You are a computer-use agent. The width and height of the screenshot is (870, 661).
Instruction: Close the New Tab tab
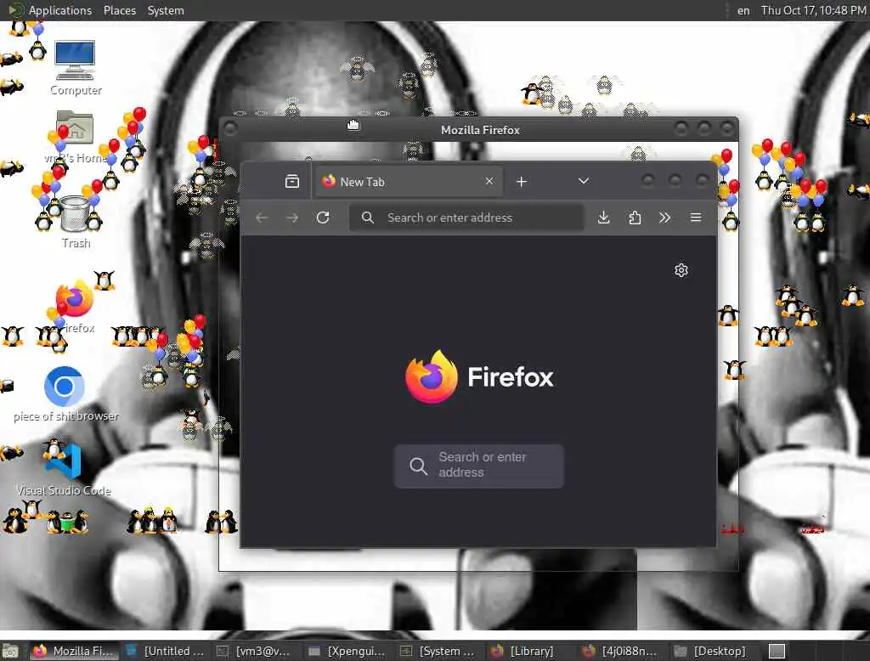pos(489,181)
